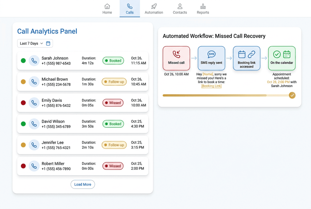The height and width of the screenshot is (209, 311).
Task: Click the Oct 28, 2:00 PM appointment time
Action: (x=278, y=82)
